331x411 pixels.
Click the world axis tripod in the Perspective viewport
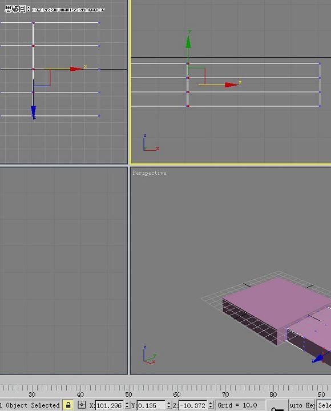pos(150,356)
